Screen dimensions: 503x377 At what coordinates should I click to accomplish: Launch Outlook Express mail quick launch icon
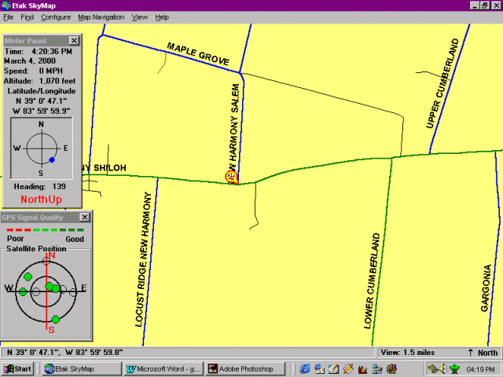(x=320, y=369)
